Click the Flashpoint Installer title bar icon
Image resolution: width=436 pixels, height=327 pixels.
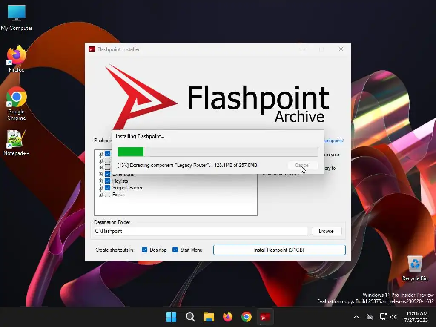pos(92,49)
